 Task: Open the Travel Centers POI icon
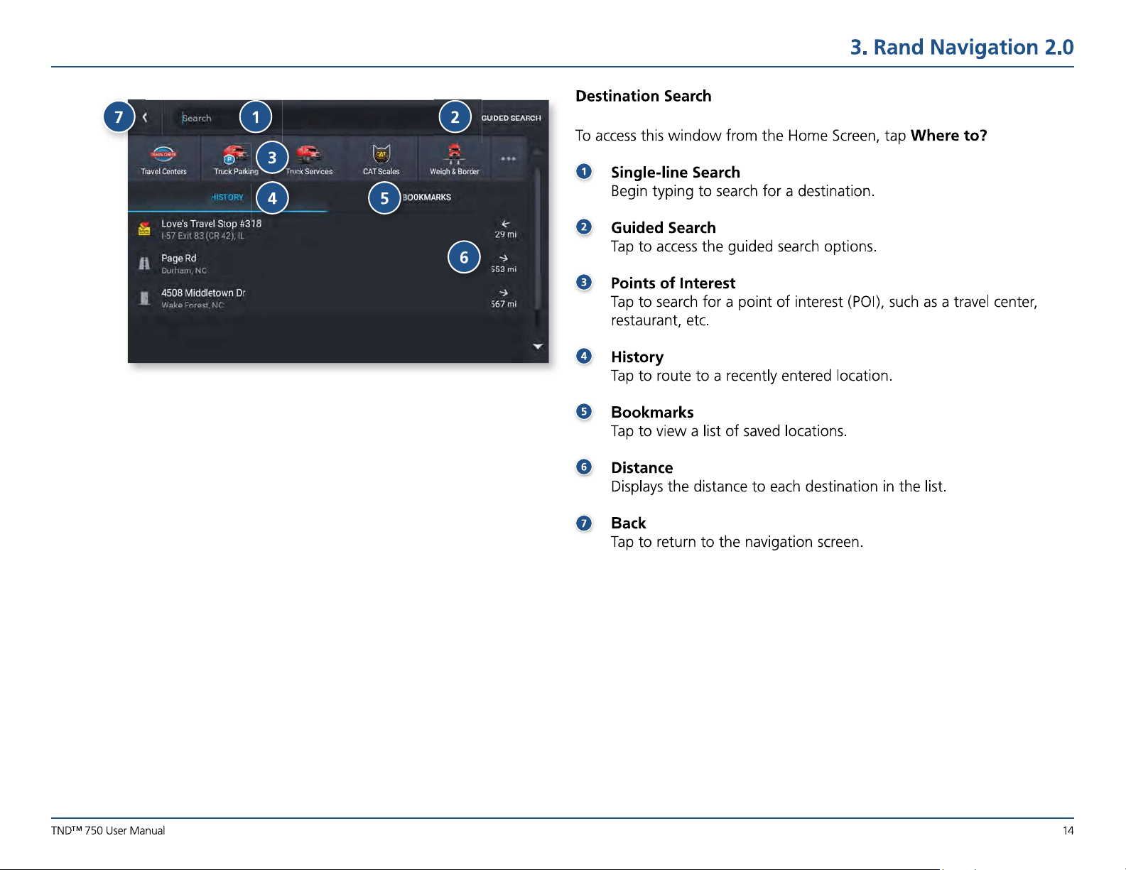164,159
